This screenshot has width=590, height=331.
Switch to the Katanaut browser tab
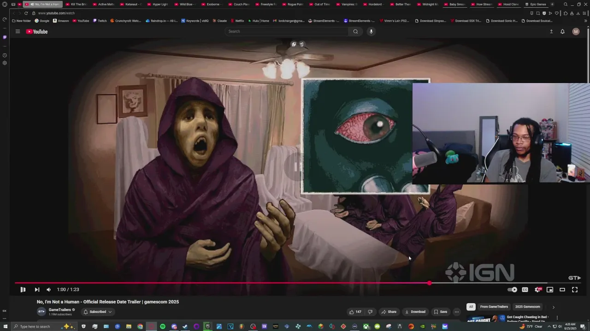130,4
